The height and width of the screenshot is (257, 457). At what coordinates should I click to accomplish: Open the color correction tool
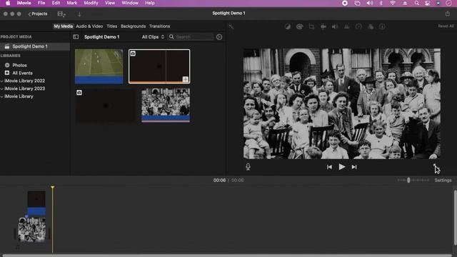[x=299, y=26]
